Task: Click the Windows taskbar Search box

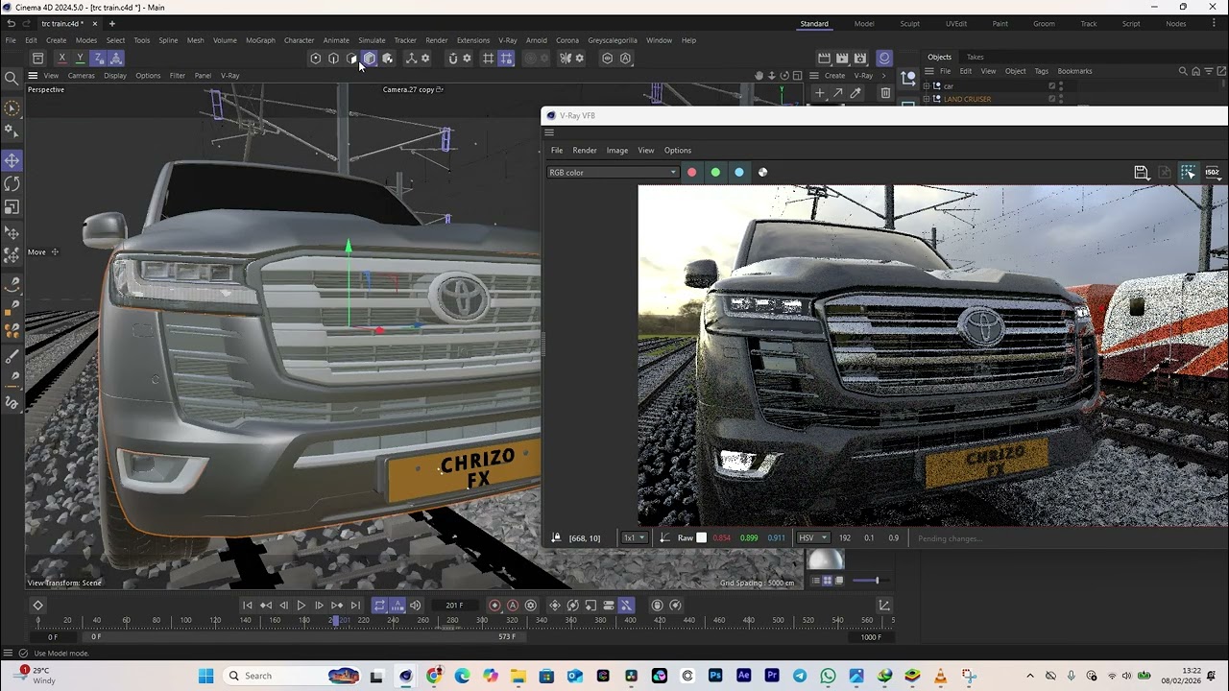Action: pos(291,676)
